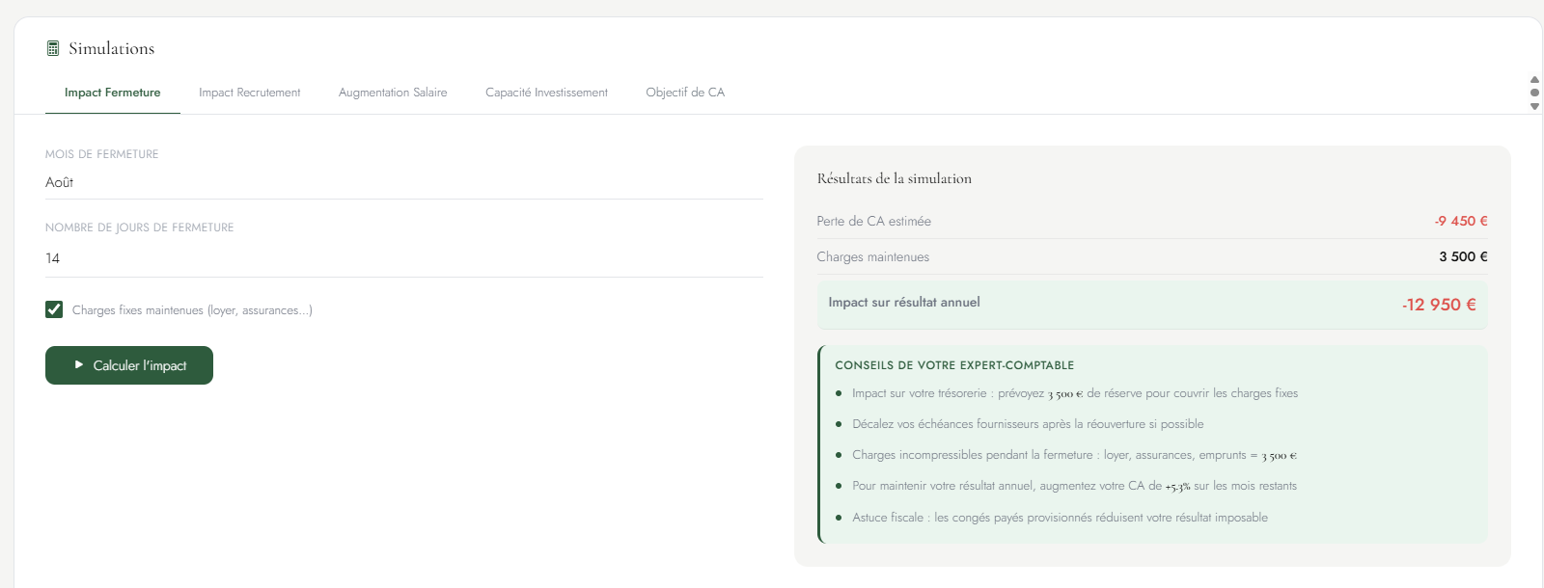1544x588 pixels.
Task: Click the Charges maintenues 3 500 € amount
Action: (x=1463, y=256)
